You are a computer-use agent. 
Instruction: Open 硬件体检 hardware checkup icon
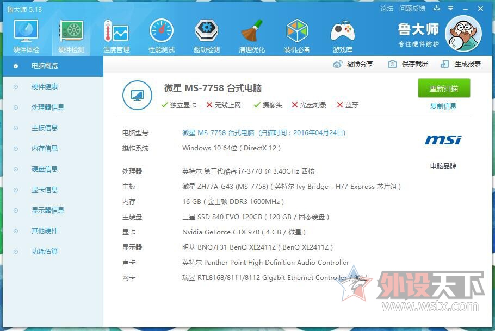[x=26, y=36]
